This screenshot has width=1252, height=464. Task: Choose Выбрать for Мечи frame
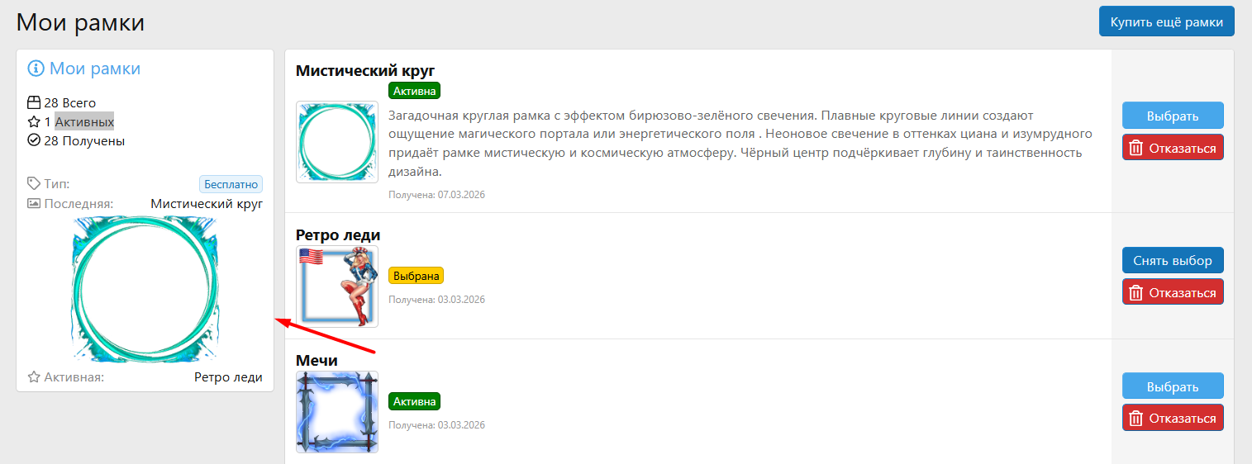pos(1173,386)
